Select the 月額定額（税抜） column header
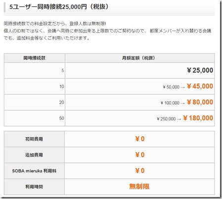This screenshot has width=222, height=199. (140, 58)
